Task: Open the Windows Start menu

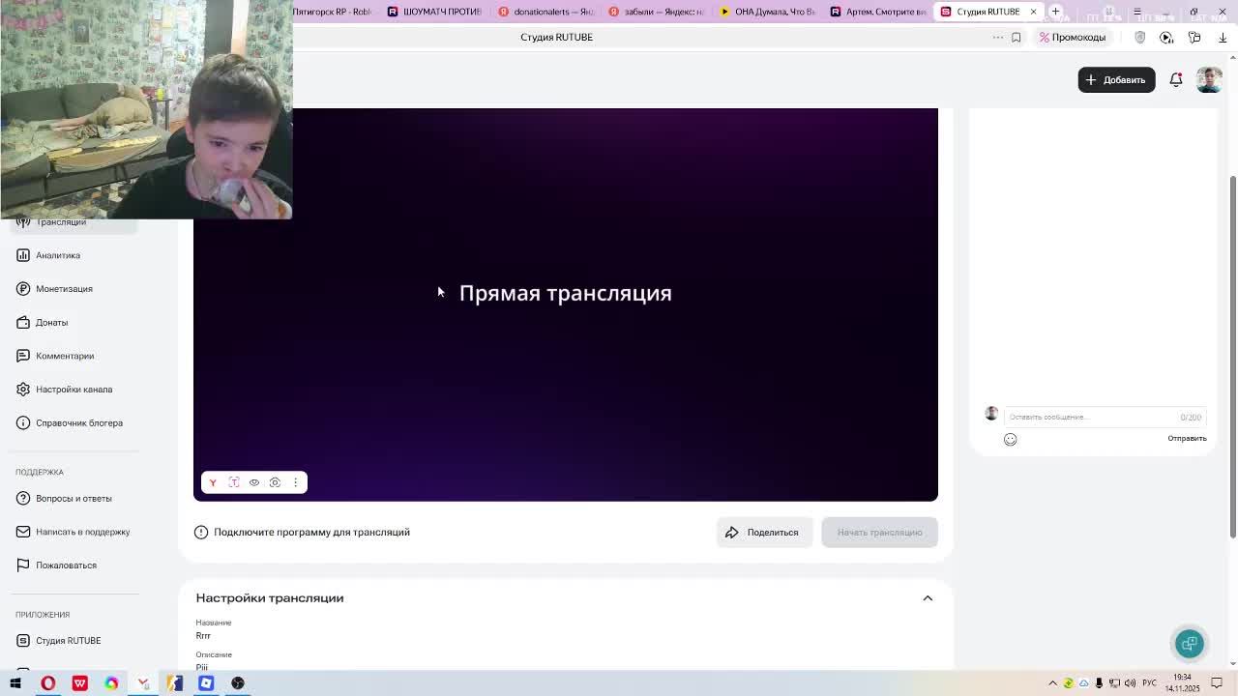Action: point(15,683)
